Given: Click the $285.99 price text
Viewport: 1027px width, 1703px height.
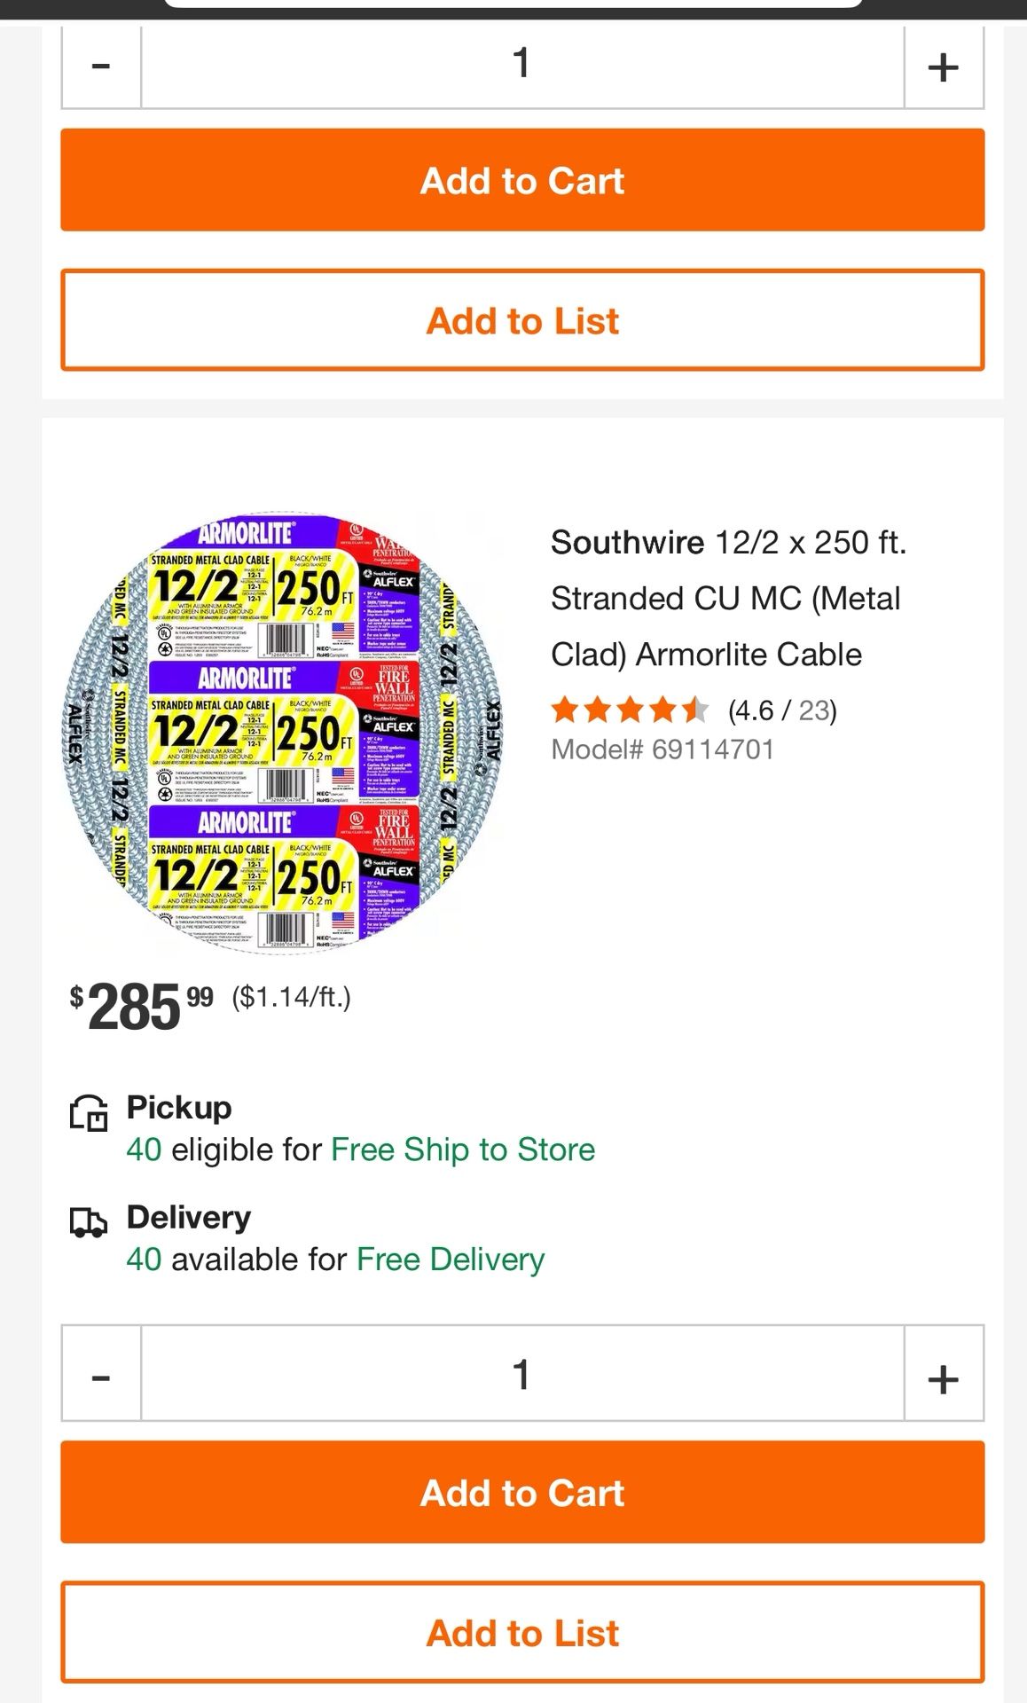Looking at the screenshot, I should (x=142, y=1006).
